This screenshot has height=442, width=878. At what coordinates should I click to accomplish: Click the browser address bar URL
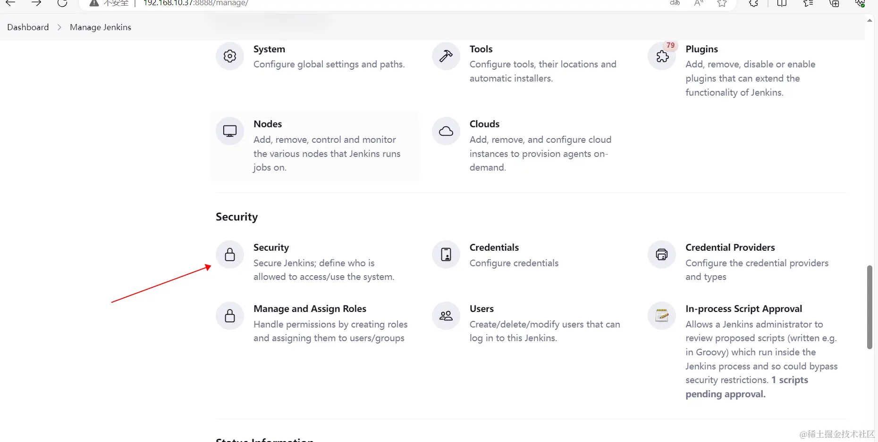195,3
